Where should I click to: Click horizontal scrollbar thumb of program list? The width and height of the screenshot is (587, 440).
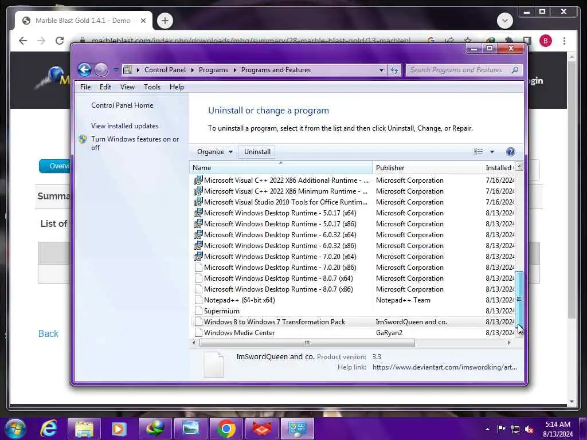(x=307, y=343)
